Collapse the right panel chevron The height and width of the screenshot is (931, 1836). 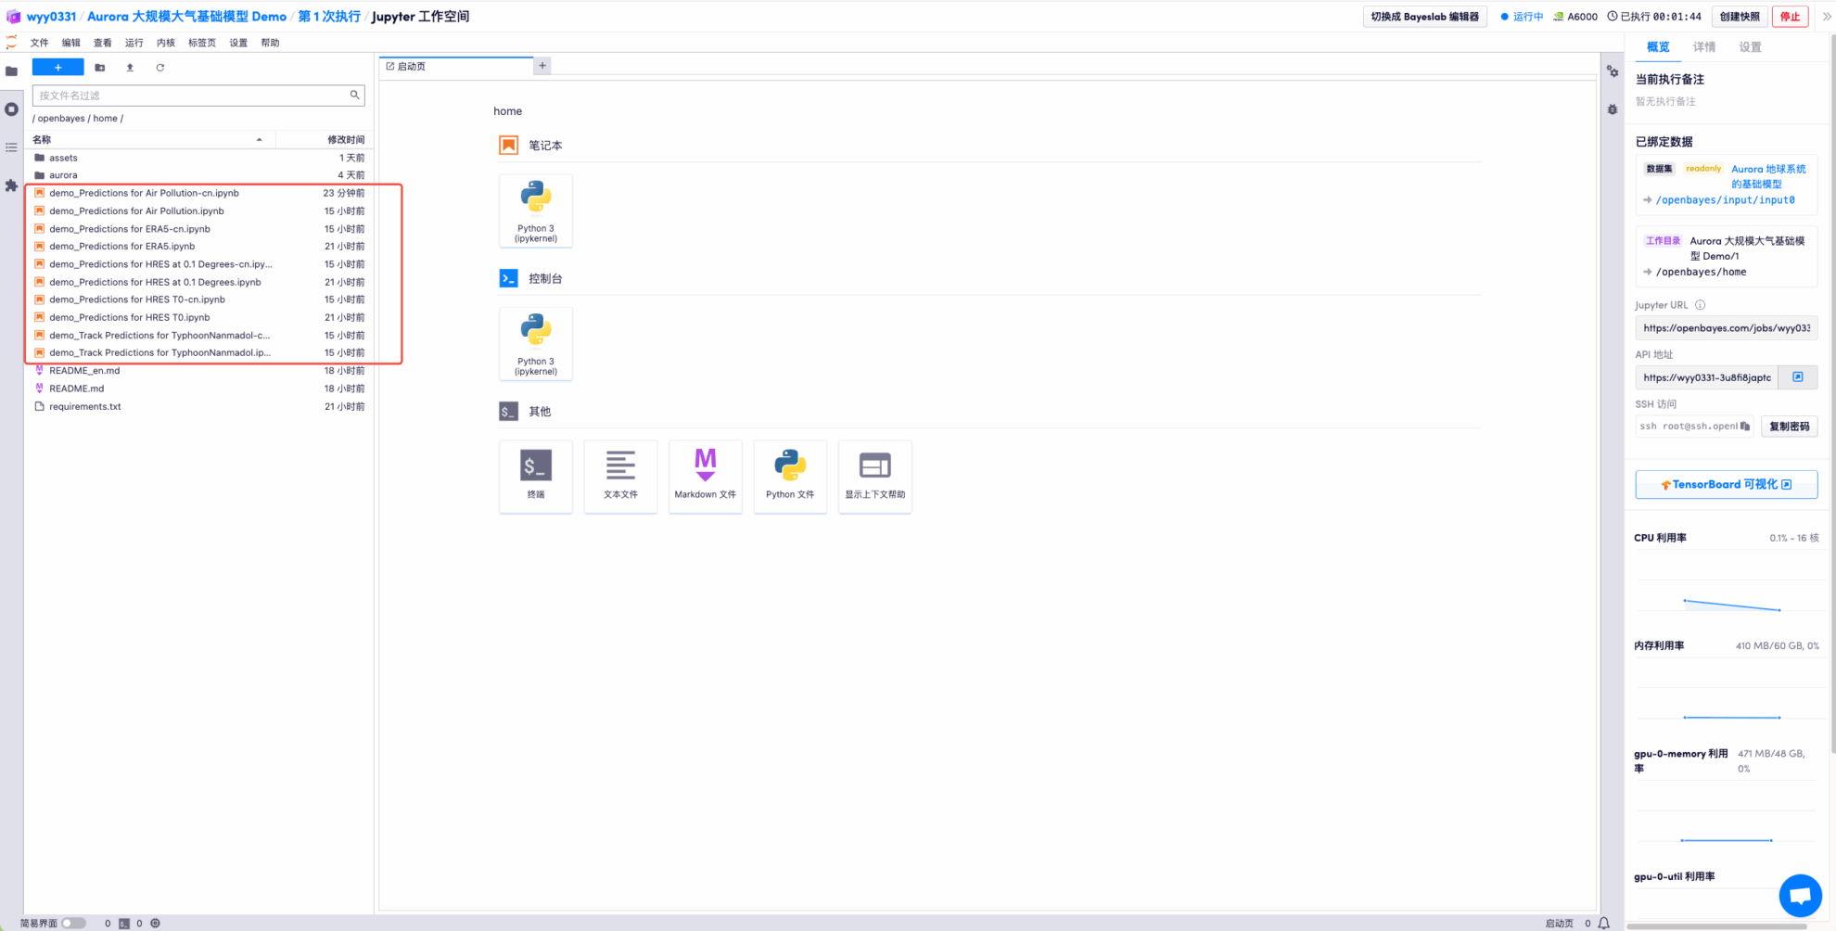point(1827,17)
